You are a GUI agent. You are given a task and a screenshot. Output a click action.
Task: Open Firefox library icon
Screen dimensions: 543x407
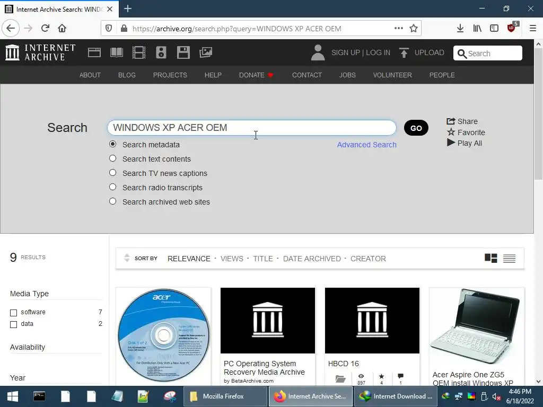[x=477, y=29]
